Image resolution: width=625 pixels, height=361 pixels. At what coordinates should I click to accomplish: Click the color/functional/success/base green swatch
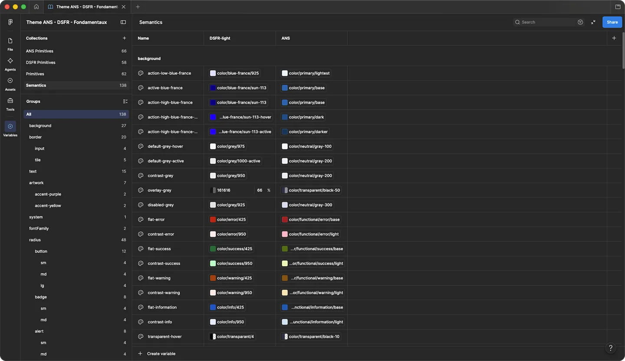pyautogui.click(x=285, y=249)
